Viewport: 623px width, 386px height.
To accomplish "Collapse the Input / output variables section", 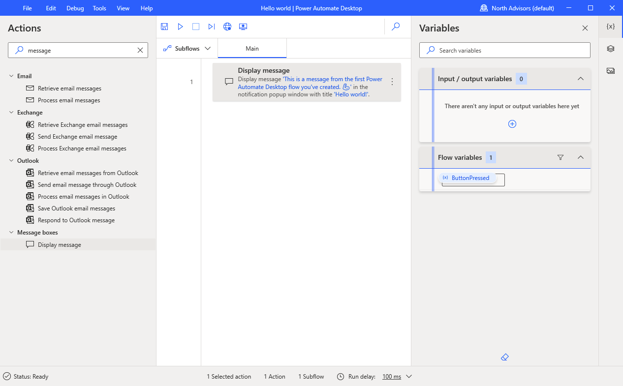I will (581, 79).
